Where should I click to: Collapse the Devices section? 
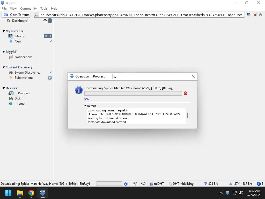4,88
